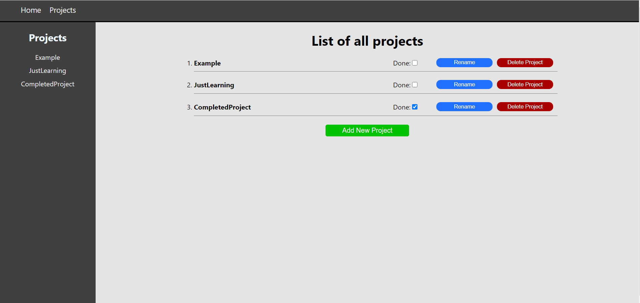Select JustLearning in the sidebar
The width and height of the screenshot is (640, 303).
click(x=47, y=71)
